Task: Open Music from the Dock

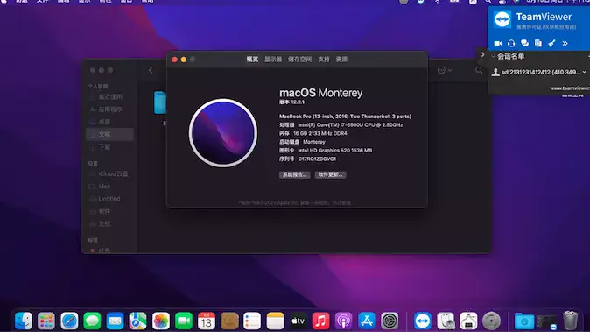Action: coord(321,321)
